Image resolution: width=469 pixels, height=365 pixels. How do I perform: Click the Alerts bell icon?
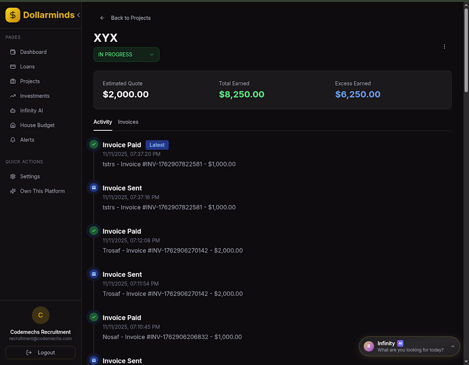[x=13, y=140]
